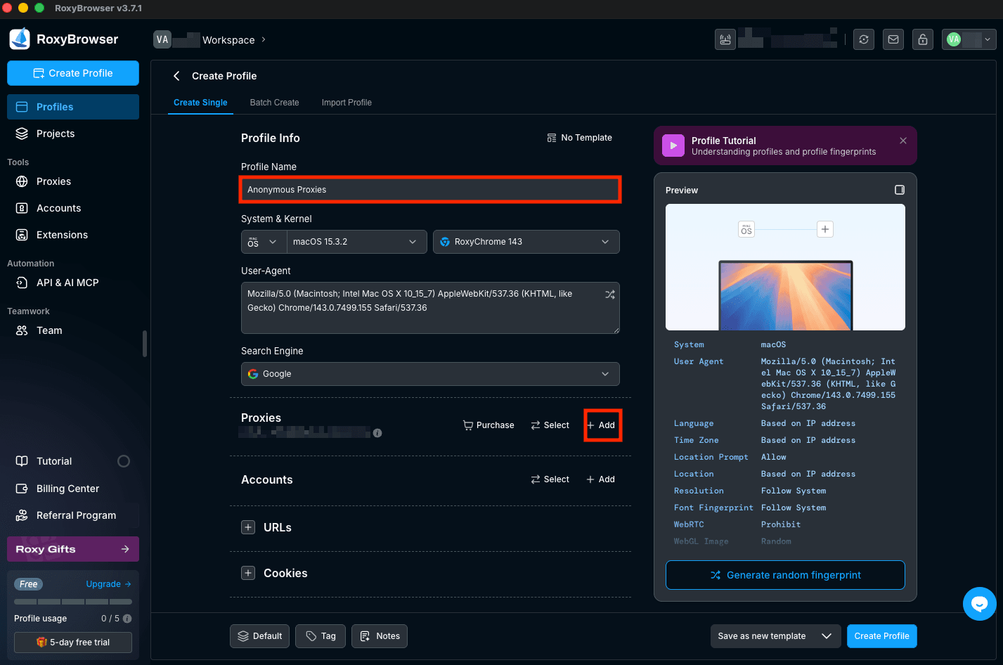This screenshot has width=1003, height=665.
Task: Switch to the Import Profile tab
Action: [x=347, y=102]
